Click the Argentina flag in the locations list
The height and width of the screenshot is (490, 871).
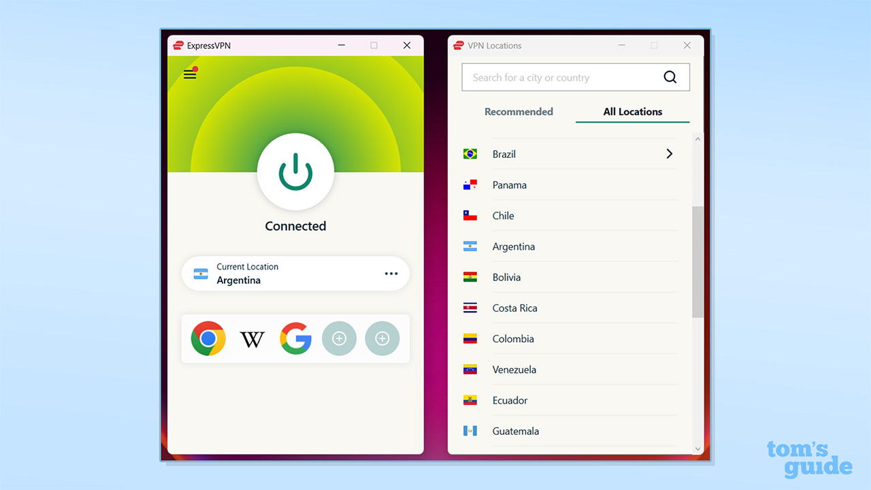(470, 246)
